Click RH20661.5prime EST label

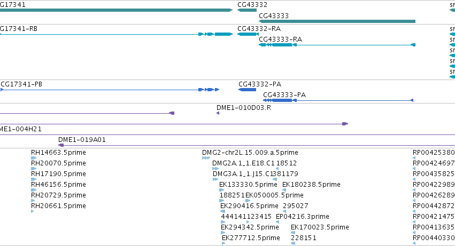[58, 206]
